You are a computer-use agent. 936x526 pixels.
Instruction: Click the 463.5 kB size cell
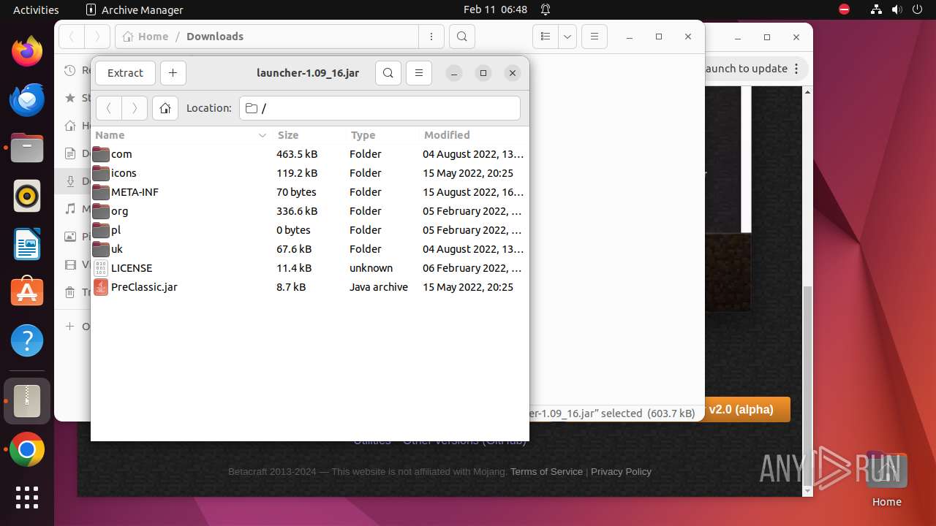297,154
